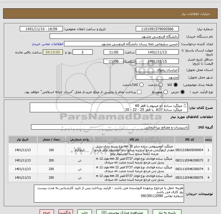Click product code 0821210b05050004
The width and height of the screenshot is (221, 214).
[189, 150]
